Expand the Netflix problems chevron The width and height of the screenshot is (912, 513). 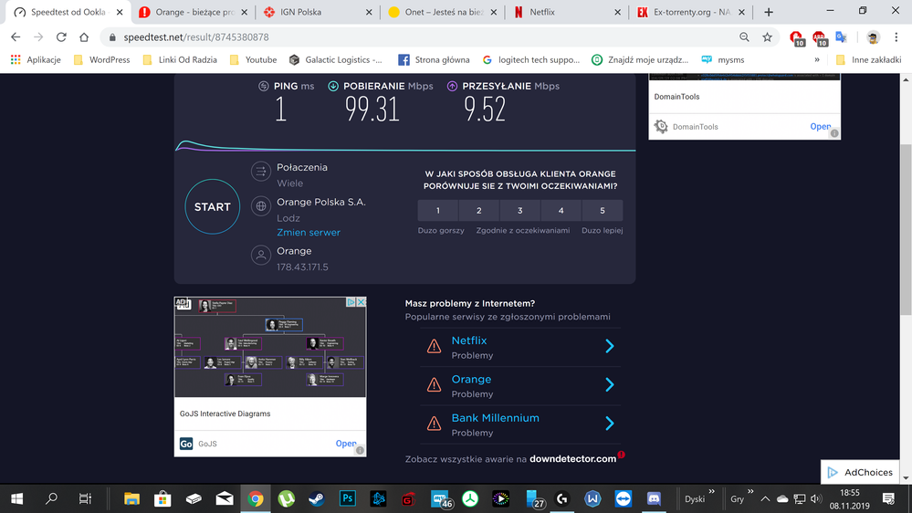coord(609,347)
